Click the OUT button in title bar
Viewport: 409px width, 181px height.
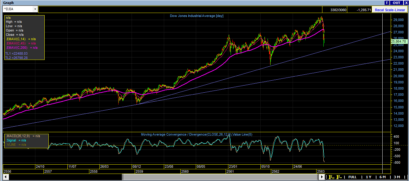point(396,3)
